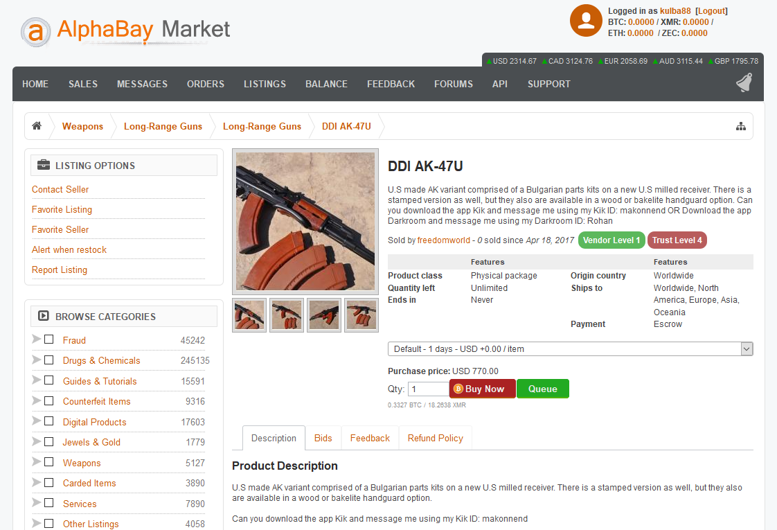
Task: Open the notification bell icon
Action: (744, 83)
